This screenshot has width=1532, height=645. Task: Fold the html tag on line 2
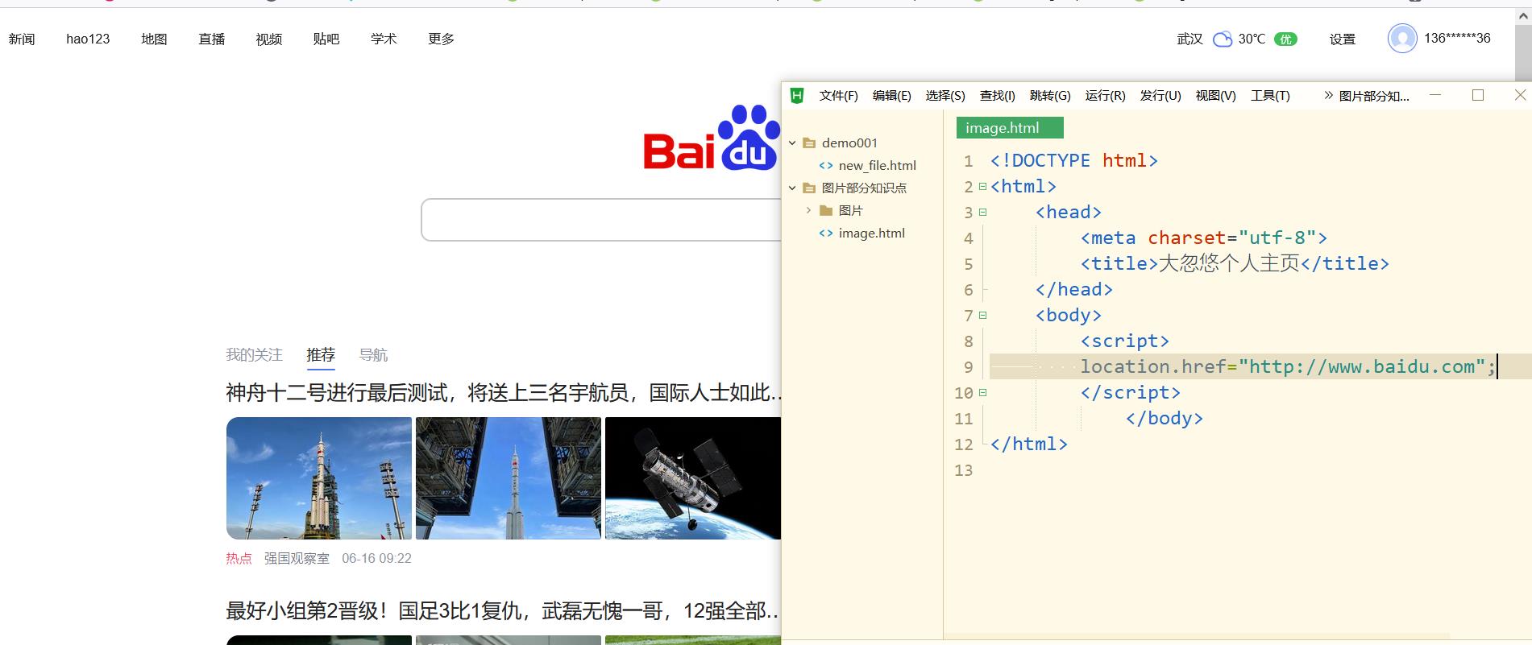[982, 187]
